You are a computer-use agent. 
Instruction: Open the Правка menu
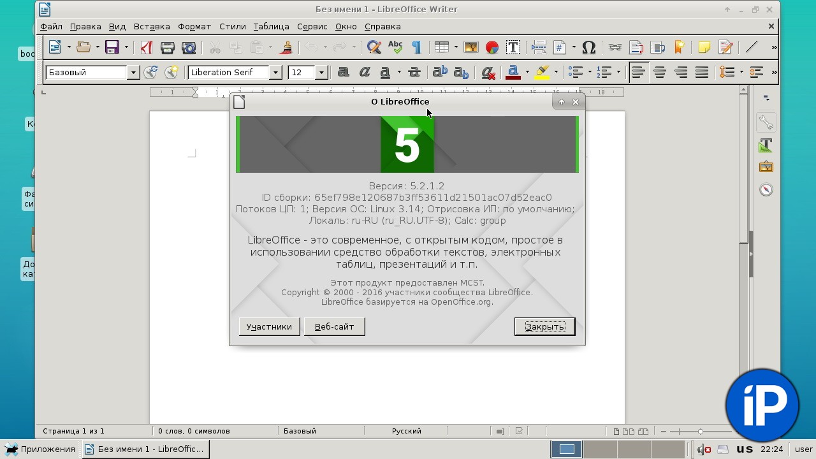85,27
